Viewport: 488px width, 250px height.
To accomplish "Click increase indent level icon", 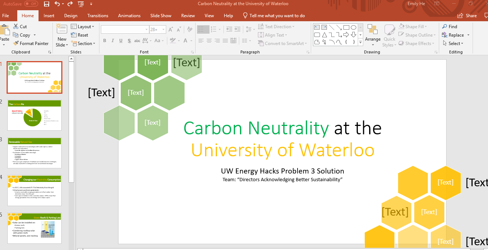I will coord(238,29).
